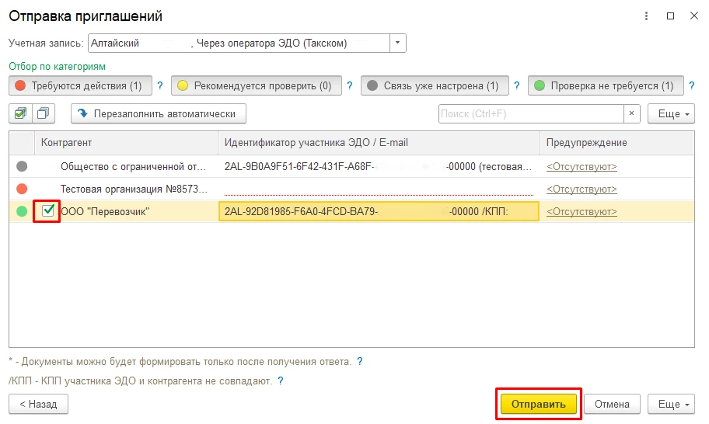Click Перезаполнить автоматически button
The height and width of the screenshot is (424, 709).
click(x=159, y=113)
